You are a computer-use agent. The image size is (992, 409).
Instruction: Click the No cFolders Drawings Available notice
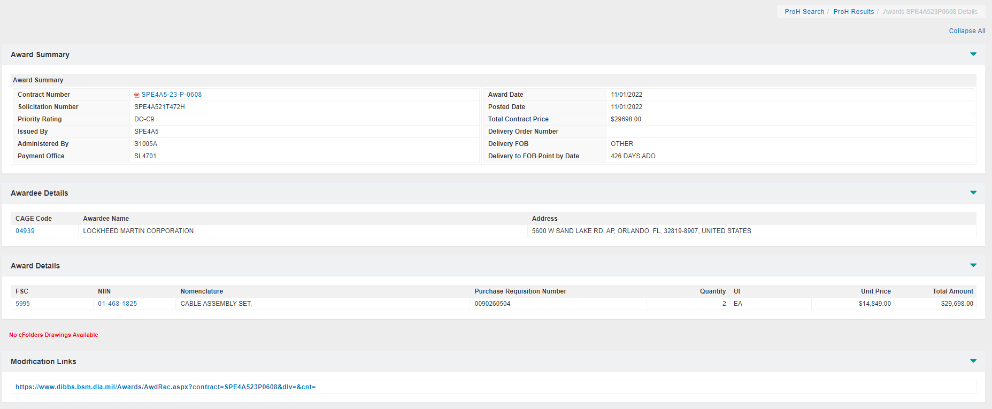(53, 335)
